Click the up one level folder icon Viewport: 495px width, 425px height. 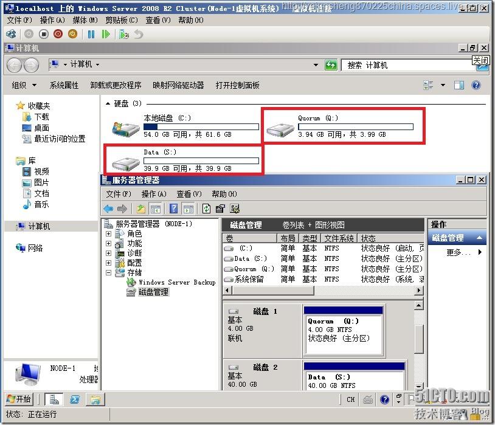coord(140,209)
